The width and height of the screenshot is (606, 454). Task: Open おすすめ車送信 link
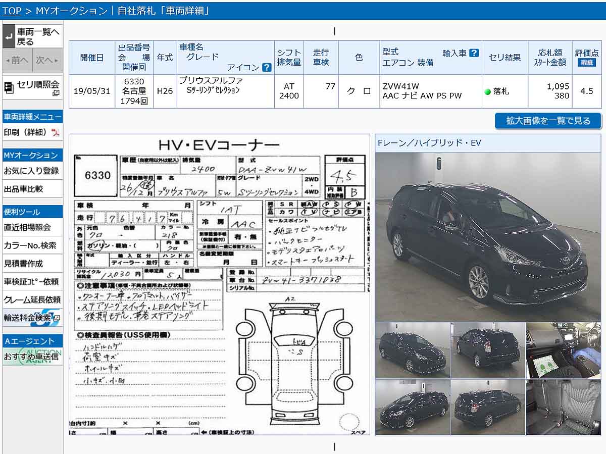click(32, 357)
